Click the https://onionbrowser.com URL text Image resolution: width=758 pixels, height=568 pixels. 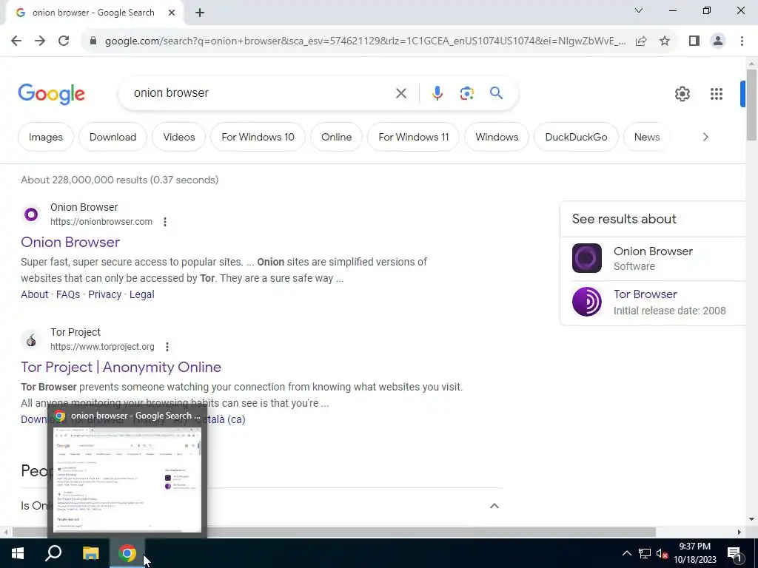tap(101, 222)
